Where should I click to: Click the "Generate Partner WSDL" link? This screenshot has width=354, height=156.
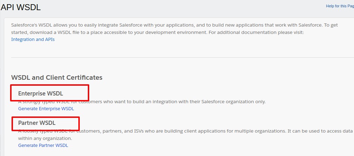click(x=43, y=145)
